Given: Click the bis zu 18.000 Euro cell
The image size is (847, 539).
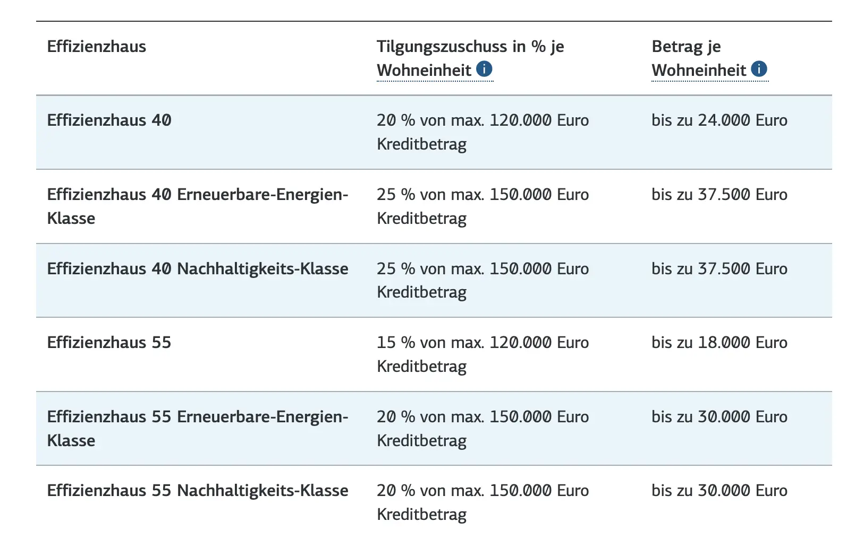Looking at the screenshot, I should point(719,343).
